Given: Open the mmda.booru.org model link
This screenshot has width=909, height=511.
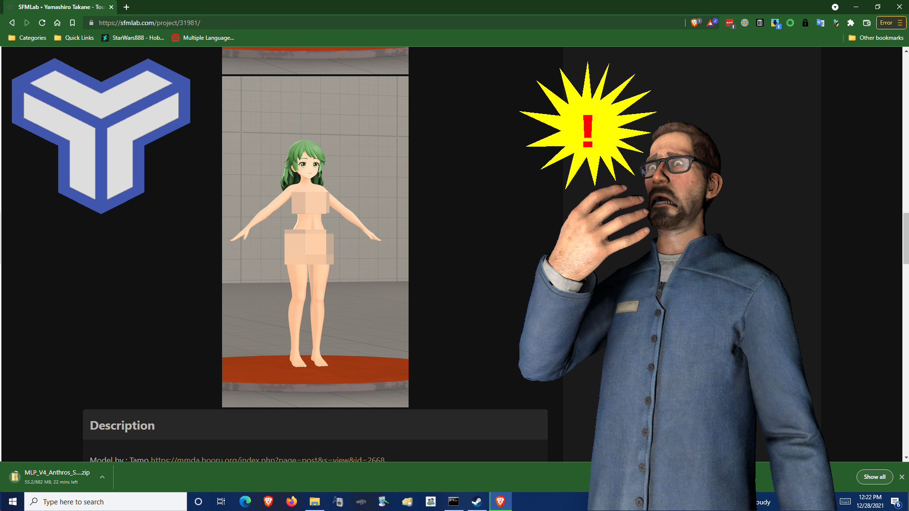Looking at the screenshot, I should coord(267,459).
